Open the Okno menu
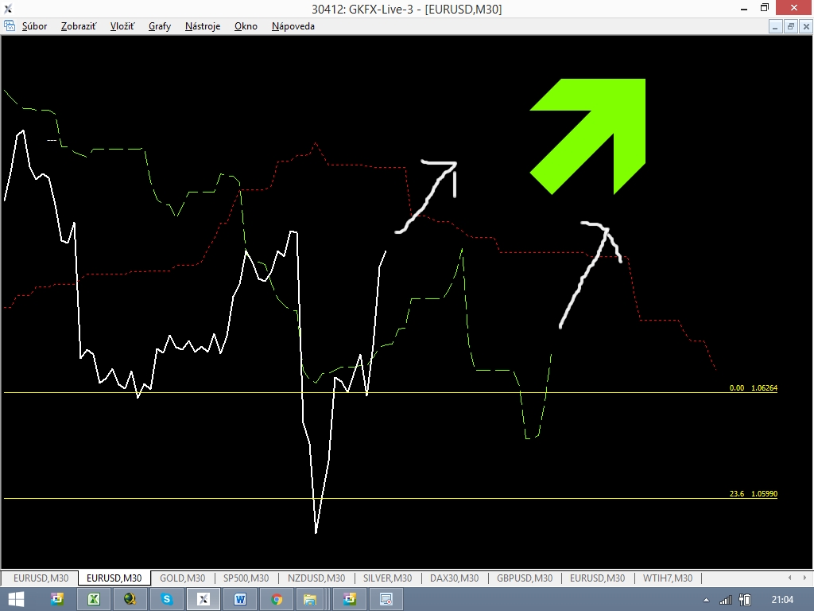The width and height of the screenshot is (814, 611). [x=246, y=26]
